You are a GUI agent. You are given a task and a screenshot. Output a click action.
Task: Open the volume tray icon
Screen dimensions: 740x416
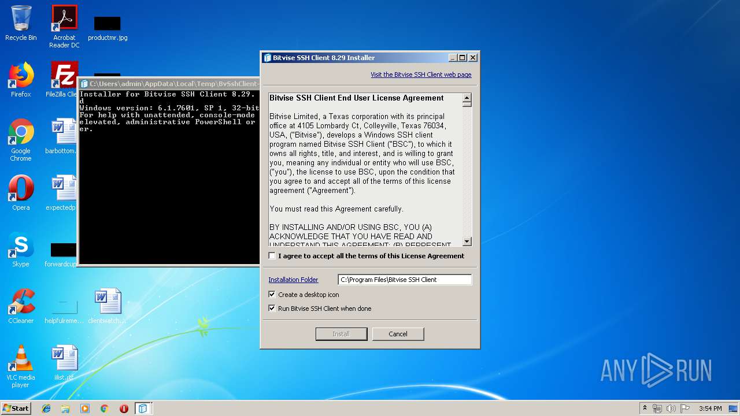point(671,408)
